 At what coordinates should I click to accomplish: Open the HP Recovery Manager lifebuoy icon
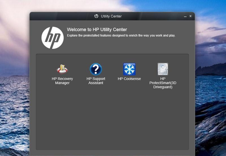(x=62, y=69)
